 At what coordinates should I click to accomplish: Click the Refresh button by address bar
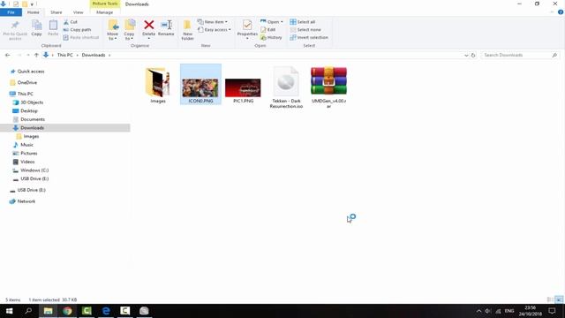tap(473, 56)
